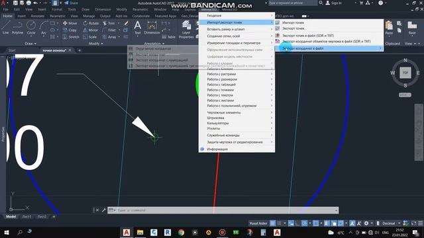Click the Scale tool
The width and height of the screenshot is (424, 238).
point(90,37)
